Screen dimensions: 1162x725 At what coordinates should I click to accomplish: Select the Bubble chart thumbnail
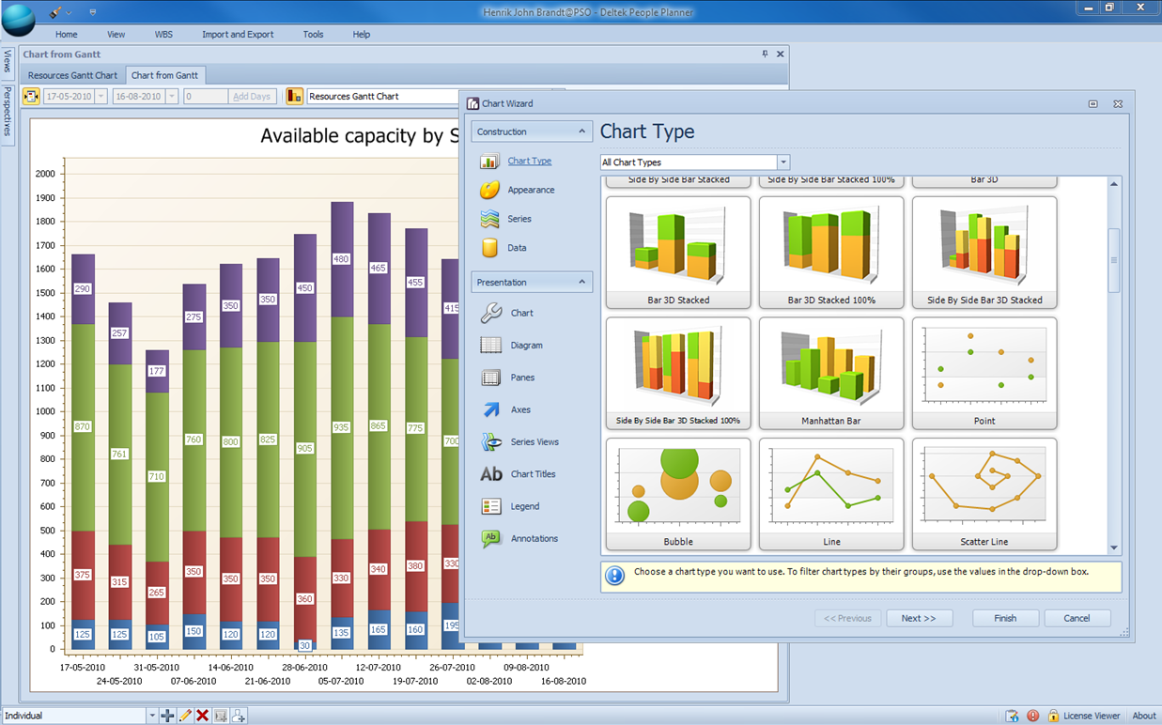tap(678, 493)
